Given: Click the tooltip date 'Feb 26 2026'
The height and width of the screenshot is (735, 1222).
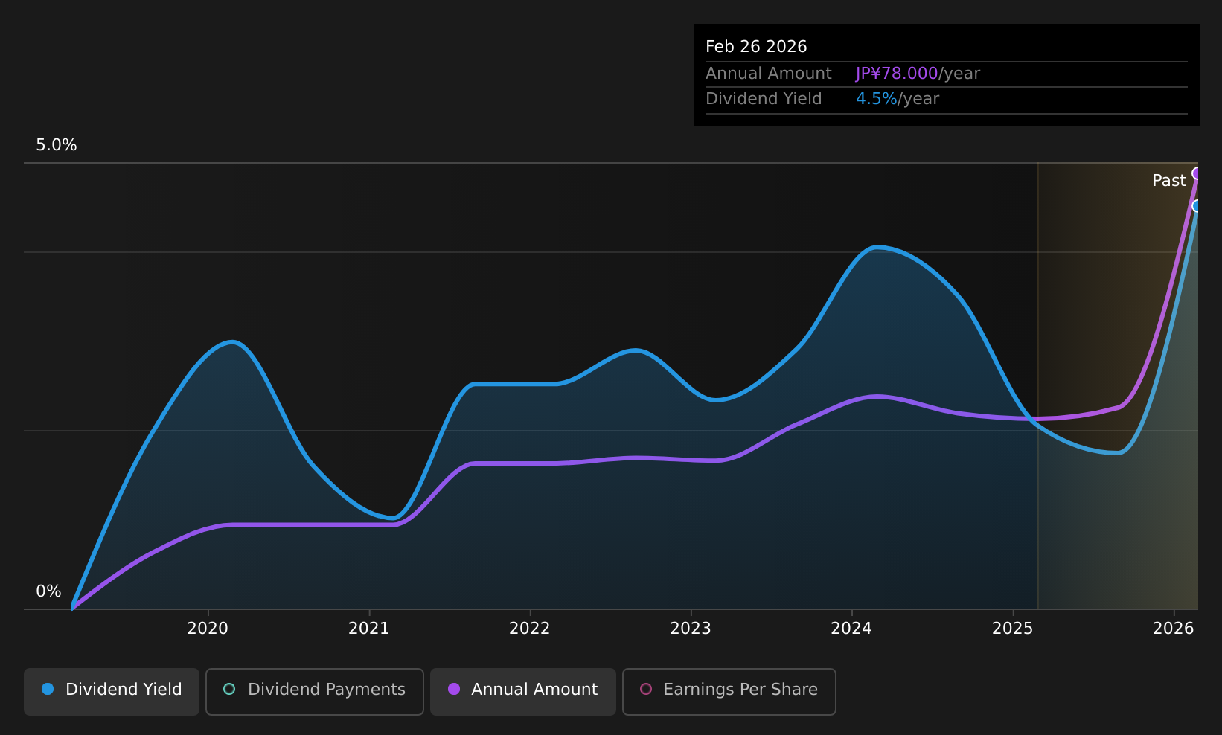Looking at the screenshot, I should [756, 47].
